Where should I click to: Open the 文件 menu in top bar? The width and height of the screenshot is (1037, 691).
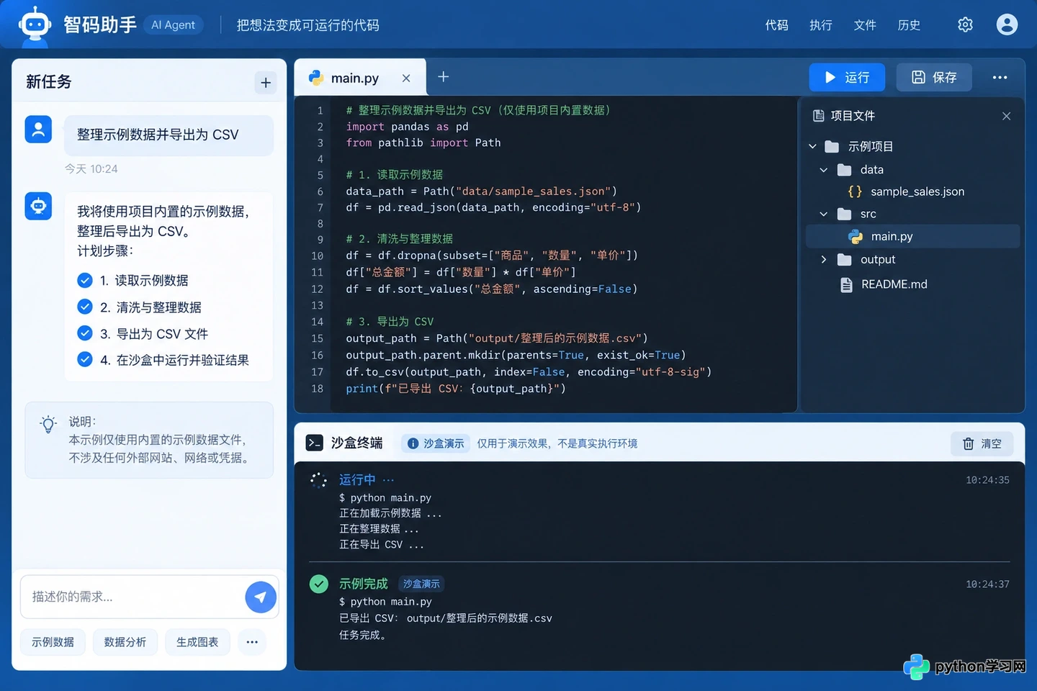[x=865, y=25]
